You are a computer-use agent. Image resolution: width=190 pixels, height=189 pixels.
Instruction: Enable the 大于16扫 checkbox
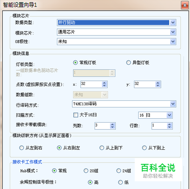point(76,115)
